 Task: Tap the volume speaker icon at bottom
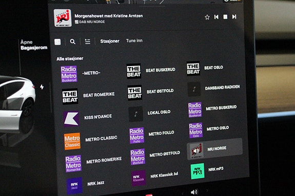point(194,192)
